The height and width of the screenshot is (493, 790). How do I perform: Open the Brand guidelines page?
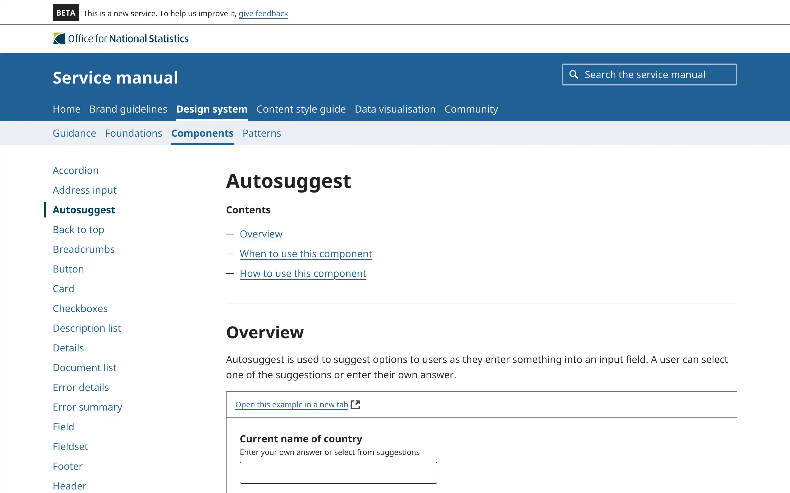(x=128, y=109)
